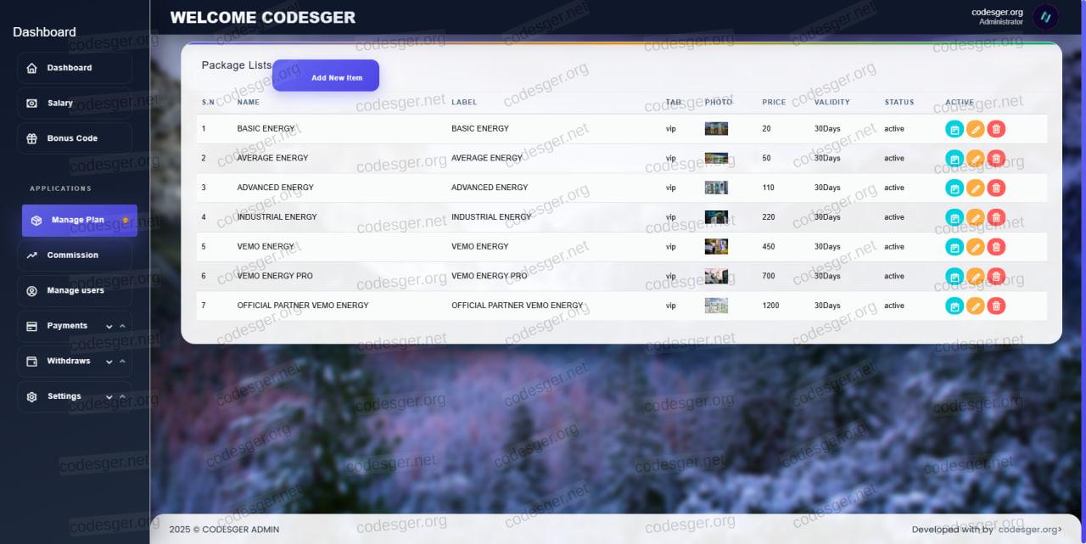Click the teal calendar icon for ADVANCED ENERGY

point(954,188)
